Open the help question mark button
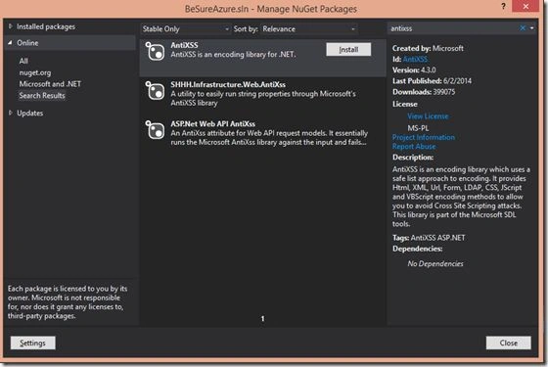Screen dimensions: 548x367 point(503,6)
